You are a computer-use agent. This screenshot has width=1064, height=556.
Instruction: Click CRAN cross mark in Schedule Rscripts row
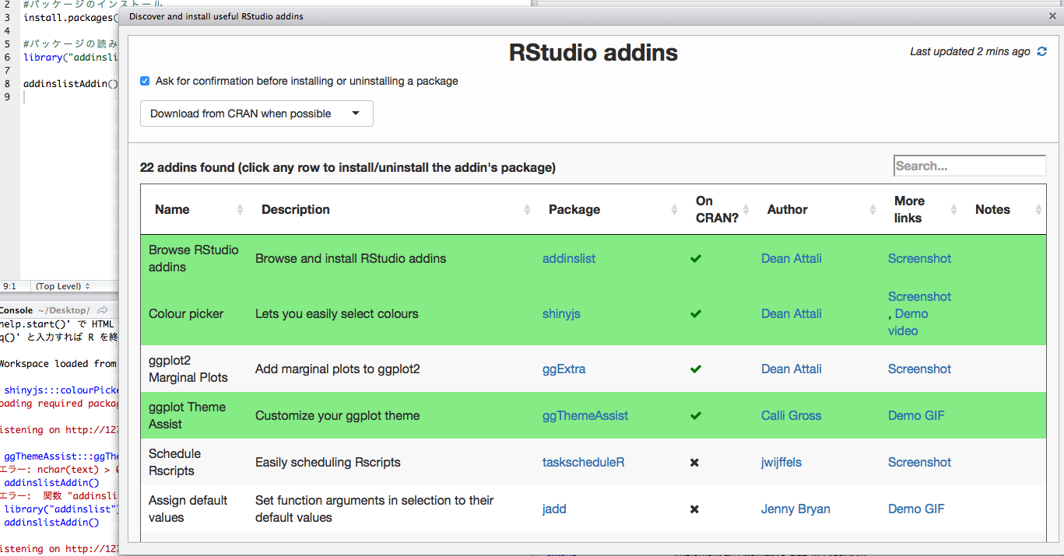pos(694,462)
